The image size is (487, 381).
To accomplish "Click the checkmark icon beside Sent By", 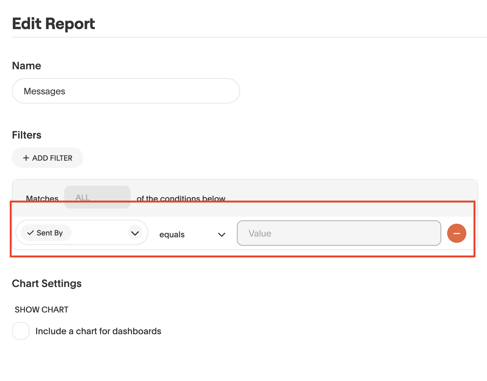I will 31,233.
